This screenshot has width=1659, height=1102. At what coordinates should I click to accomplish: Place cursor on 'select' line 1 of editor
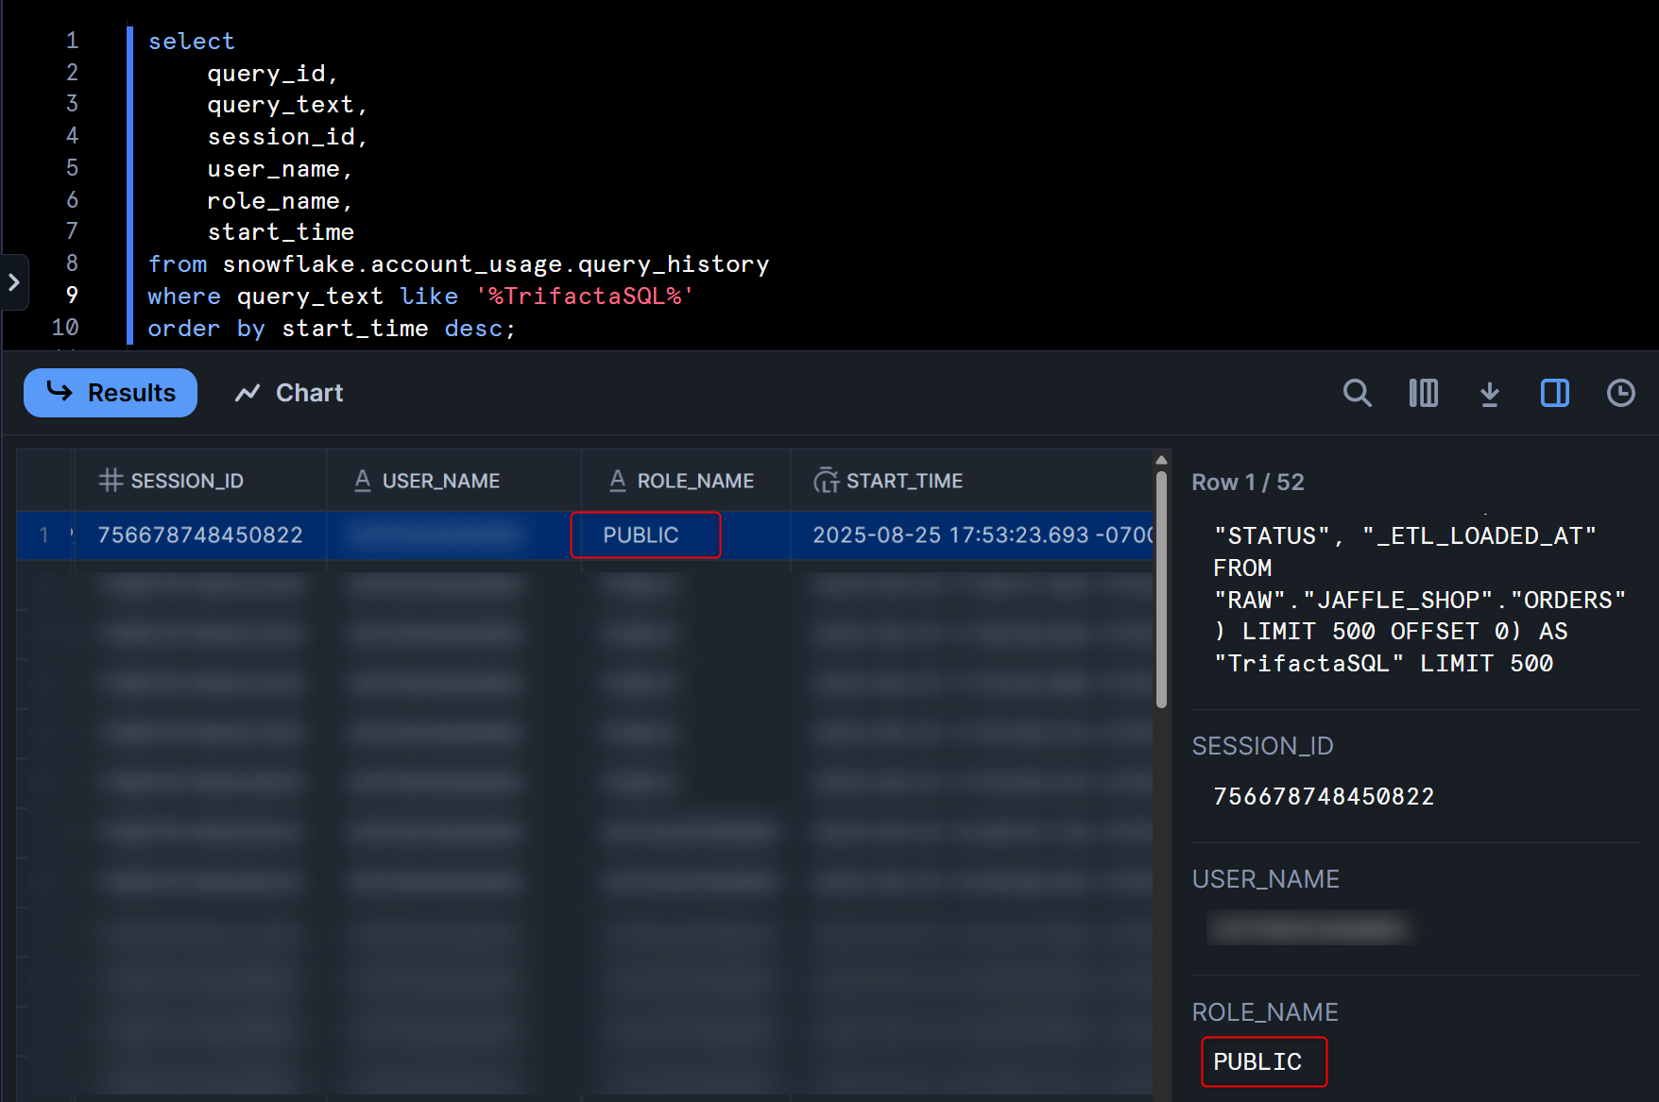coord(192,42)
